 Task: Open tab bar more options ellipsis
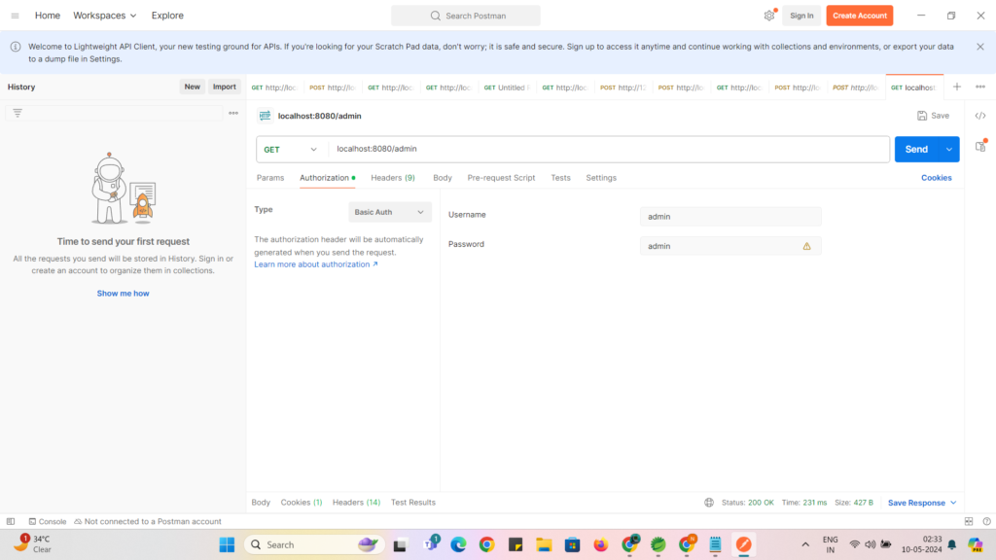[x=980, y=87]
